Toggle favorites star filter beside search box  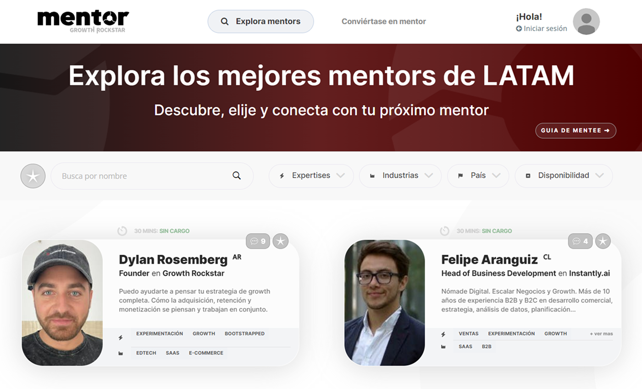point(33,176)
